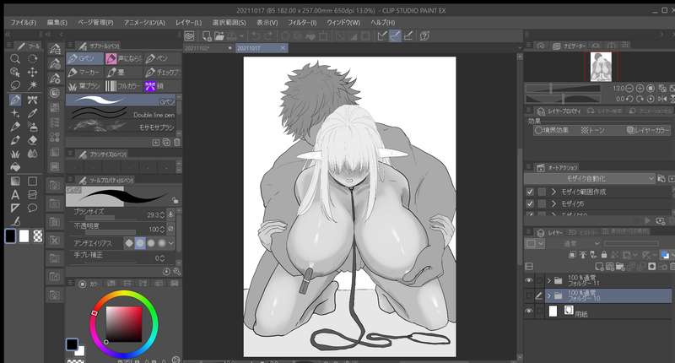This screenshot has width=675, height=363.
Task: Select the Fill bucket tool
Action: 15,167
